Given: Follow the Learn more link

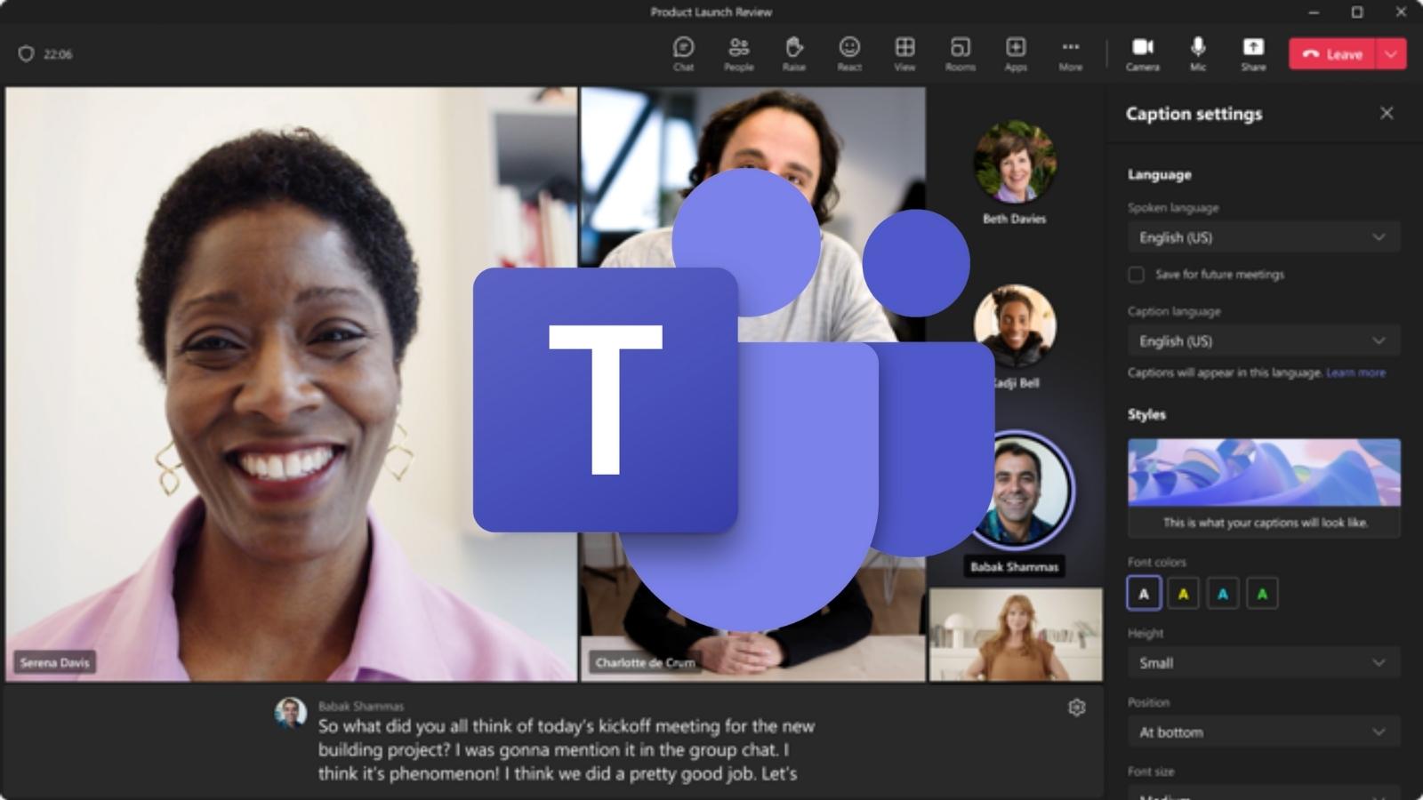Looking at the screenshot, I should [1355, 372].
